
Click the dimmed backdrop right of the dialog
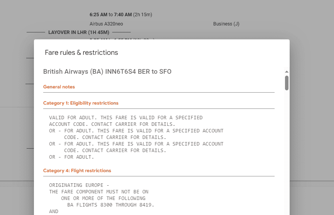(x=312, y=116)
